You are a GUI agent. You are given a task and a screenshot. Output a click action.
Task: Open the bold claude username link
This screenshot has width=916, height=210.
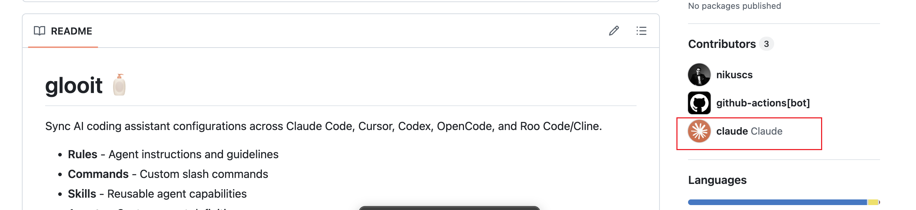click(x=732, y=131)
